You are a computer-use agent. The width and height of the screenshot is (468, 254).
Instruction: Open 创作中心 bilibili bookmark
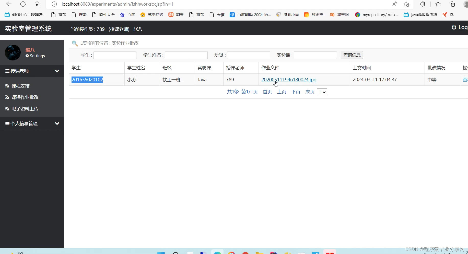(25, 15)
